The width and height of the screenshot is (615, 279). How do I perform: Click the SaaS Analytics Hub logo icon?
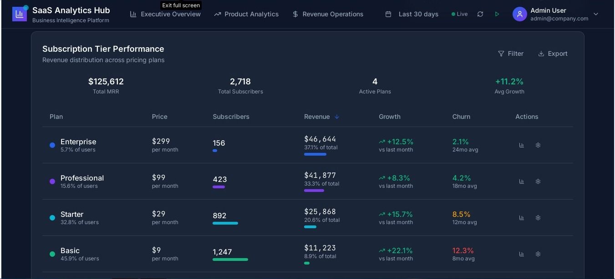tap(20, 14)
